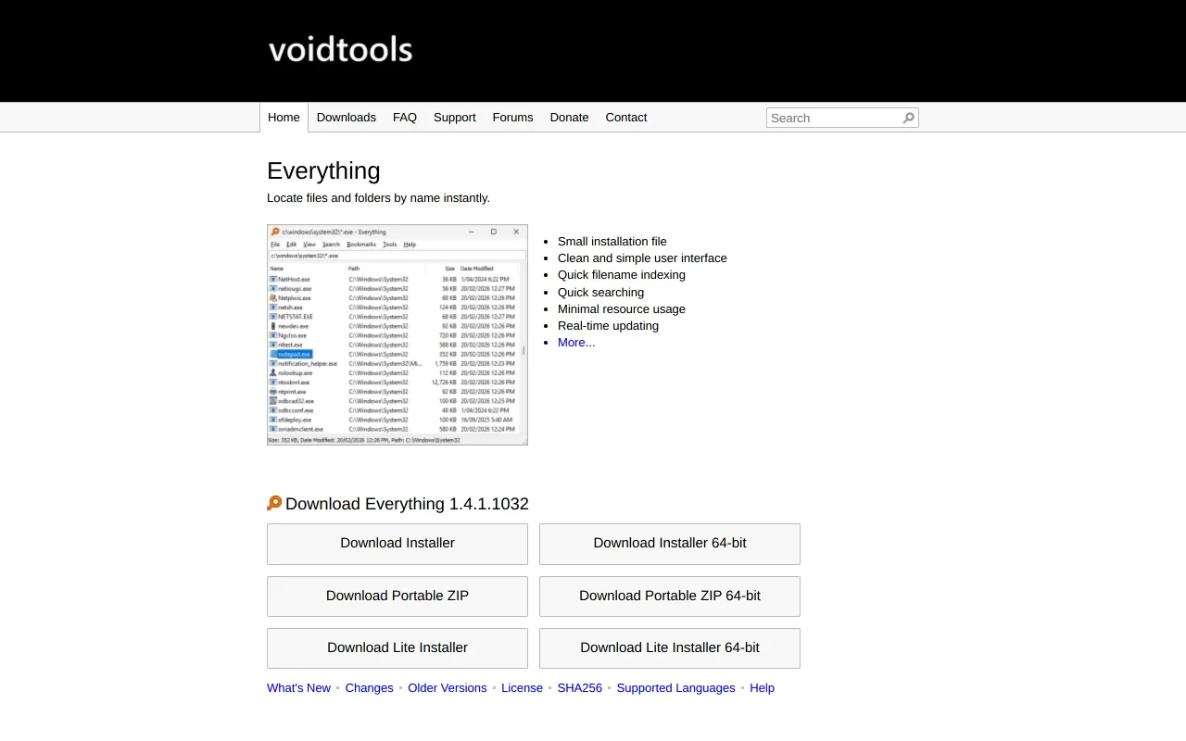Click the Everything page heading
The height and width of the screenshot is (741, 1186).
[x=323, y=171]
